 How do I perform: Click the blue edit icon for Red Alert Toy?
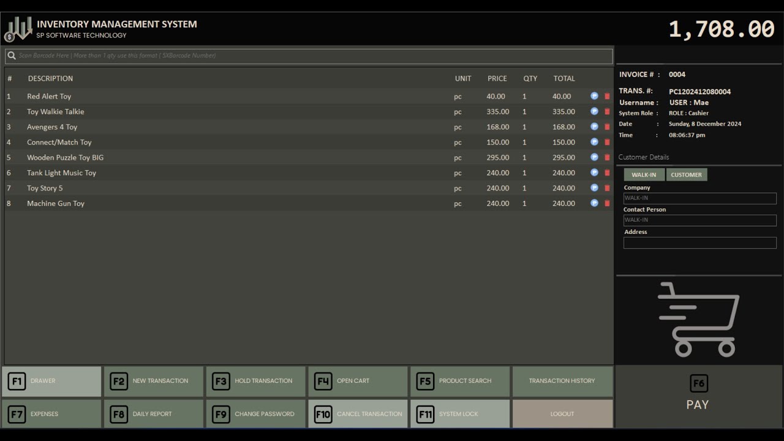tap(594, 96)
